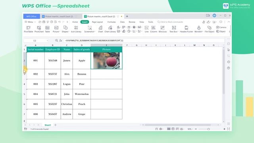Select column header E
This screenshot has width=254, height=143.
click(x=106, y=45)
